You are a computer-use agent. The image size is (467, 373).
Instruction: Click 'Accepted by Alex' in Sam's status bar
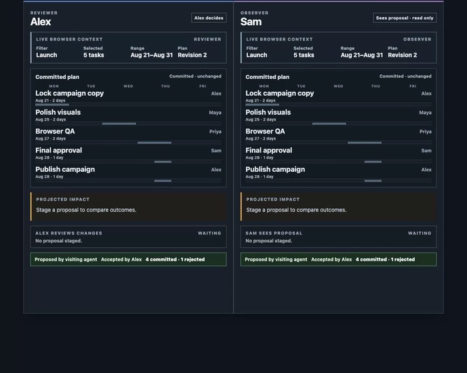pyautogui.click(x=331, y=260)
